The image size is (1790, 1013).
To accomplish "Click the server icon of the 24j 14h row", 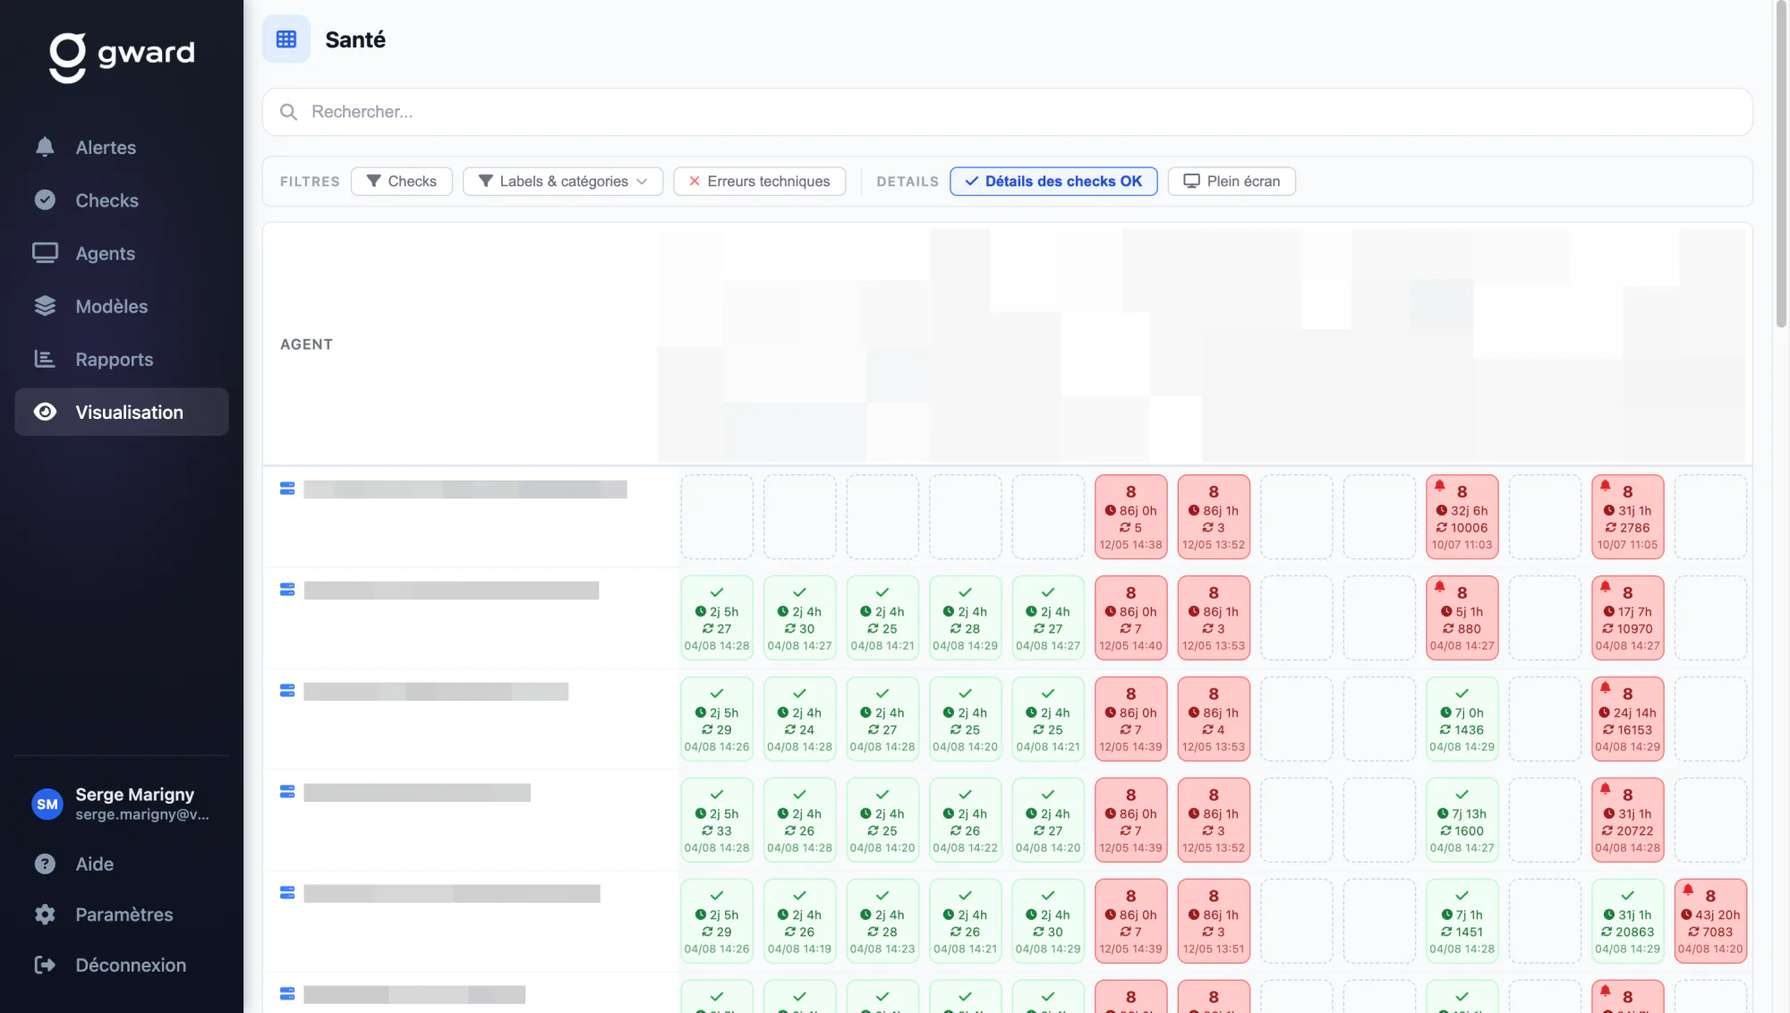I will [287, 691].
